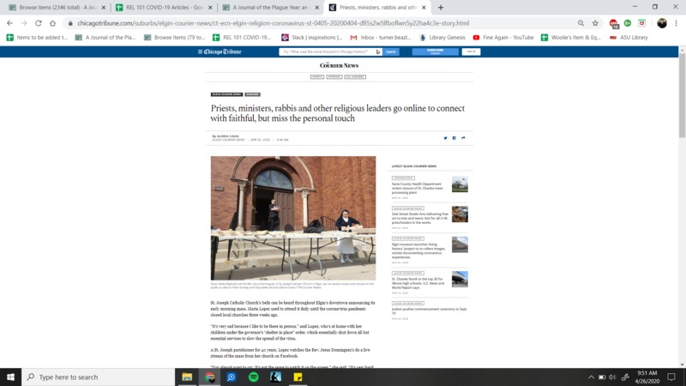Open the Judson commencement ceremony story
The width and height of the screenshot is (686, 386).
pos(430,311)
